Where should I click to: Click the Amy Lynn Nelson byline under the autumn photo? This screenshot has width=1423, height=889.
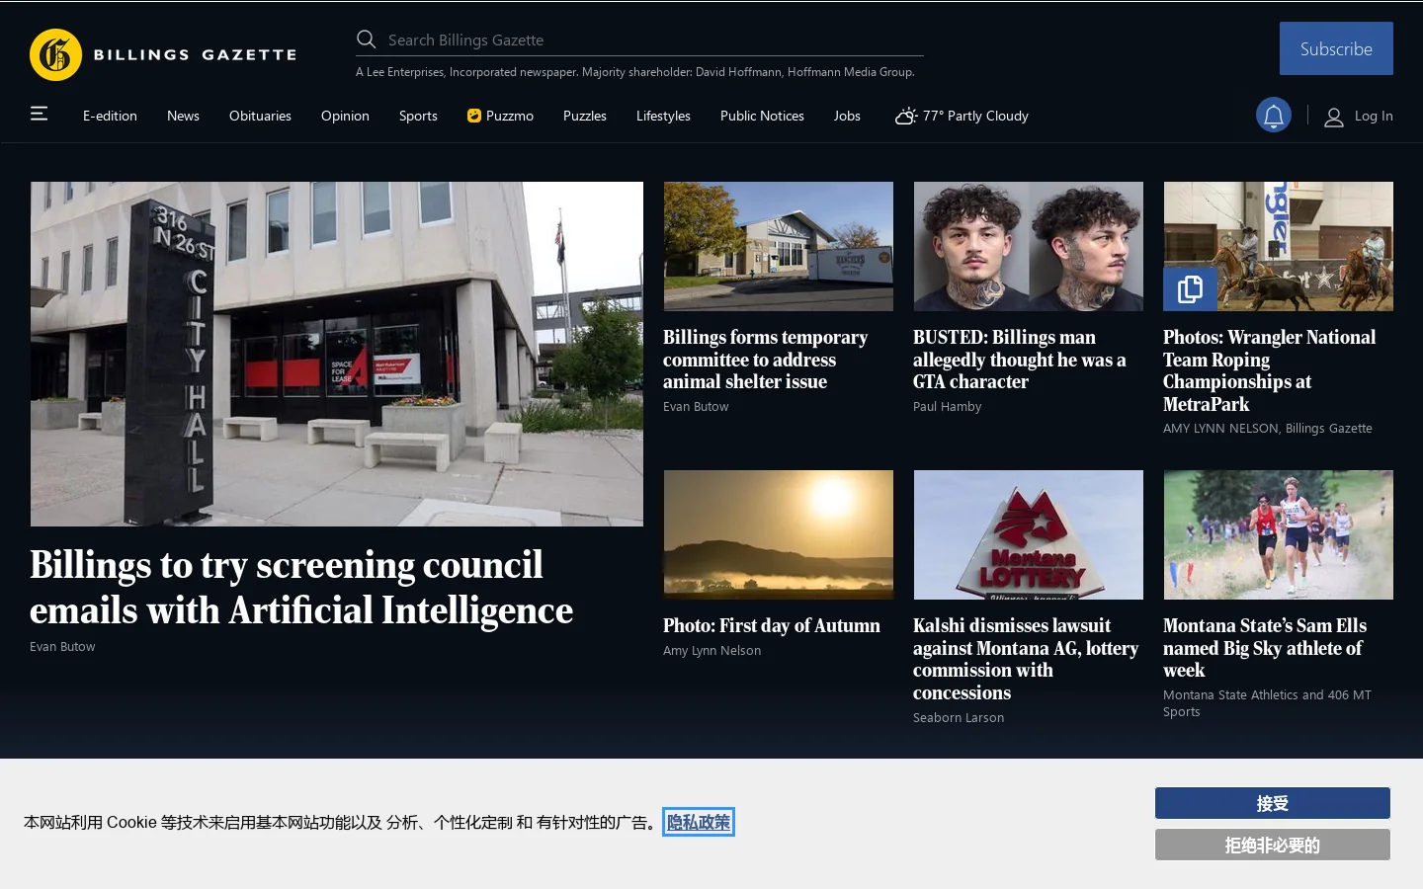click(711, 650)
